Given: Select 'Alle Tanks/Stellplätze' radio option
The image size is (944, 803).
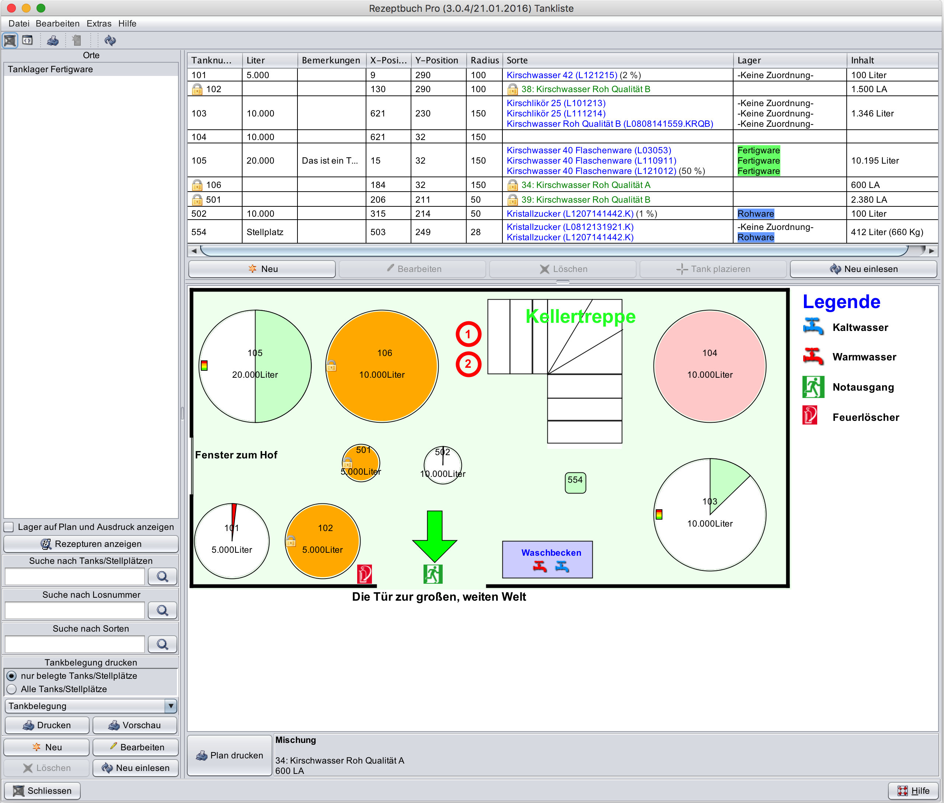Looking at the screenshot, I should point(12,689).
